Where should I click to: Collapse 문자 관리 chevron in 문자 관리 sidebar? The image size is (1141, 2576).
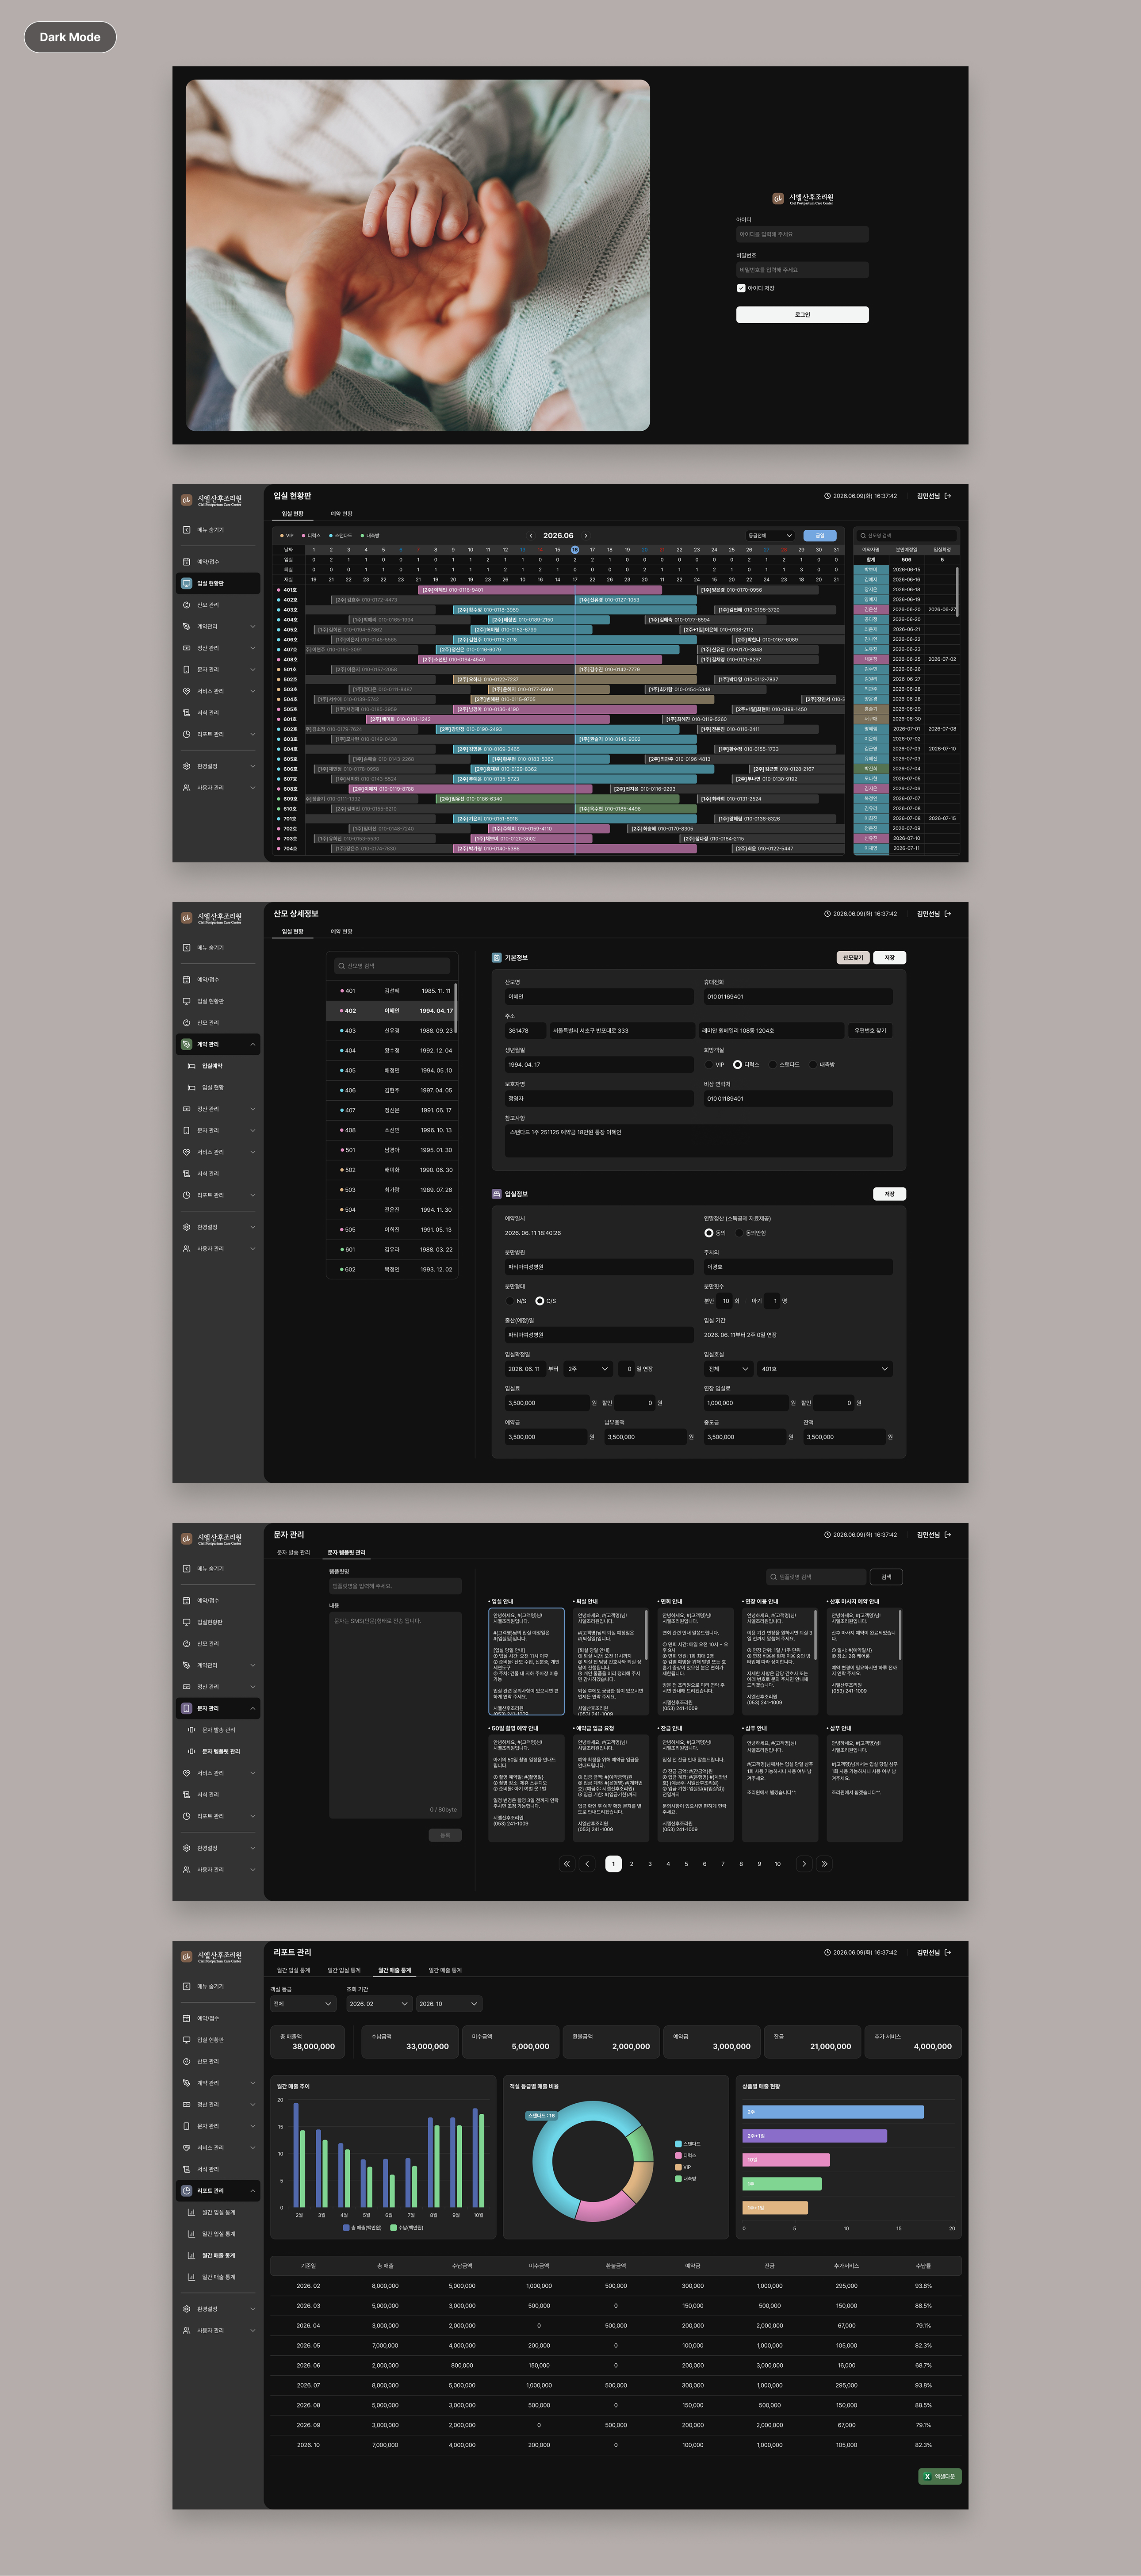(252, 1708)
